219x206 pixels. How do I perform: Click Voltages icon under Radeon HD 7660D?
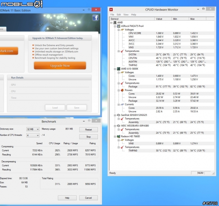pos(122,140)
